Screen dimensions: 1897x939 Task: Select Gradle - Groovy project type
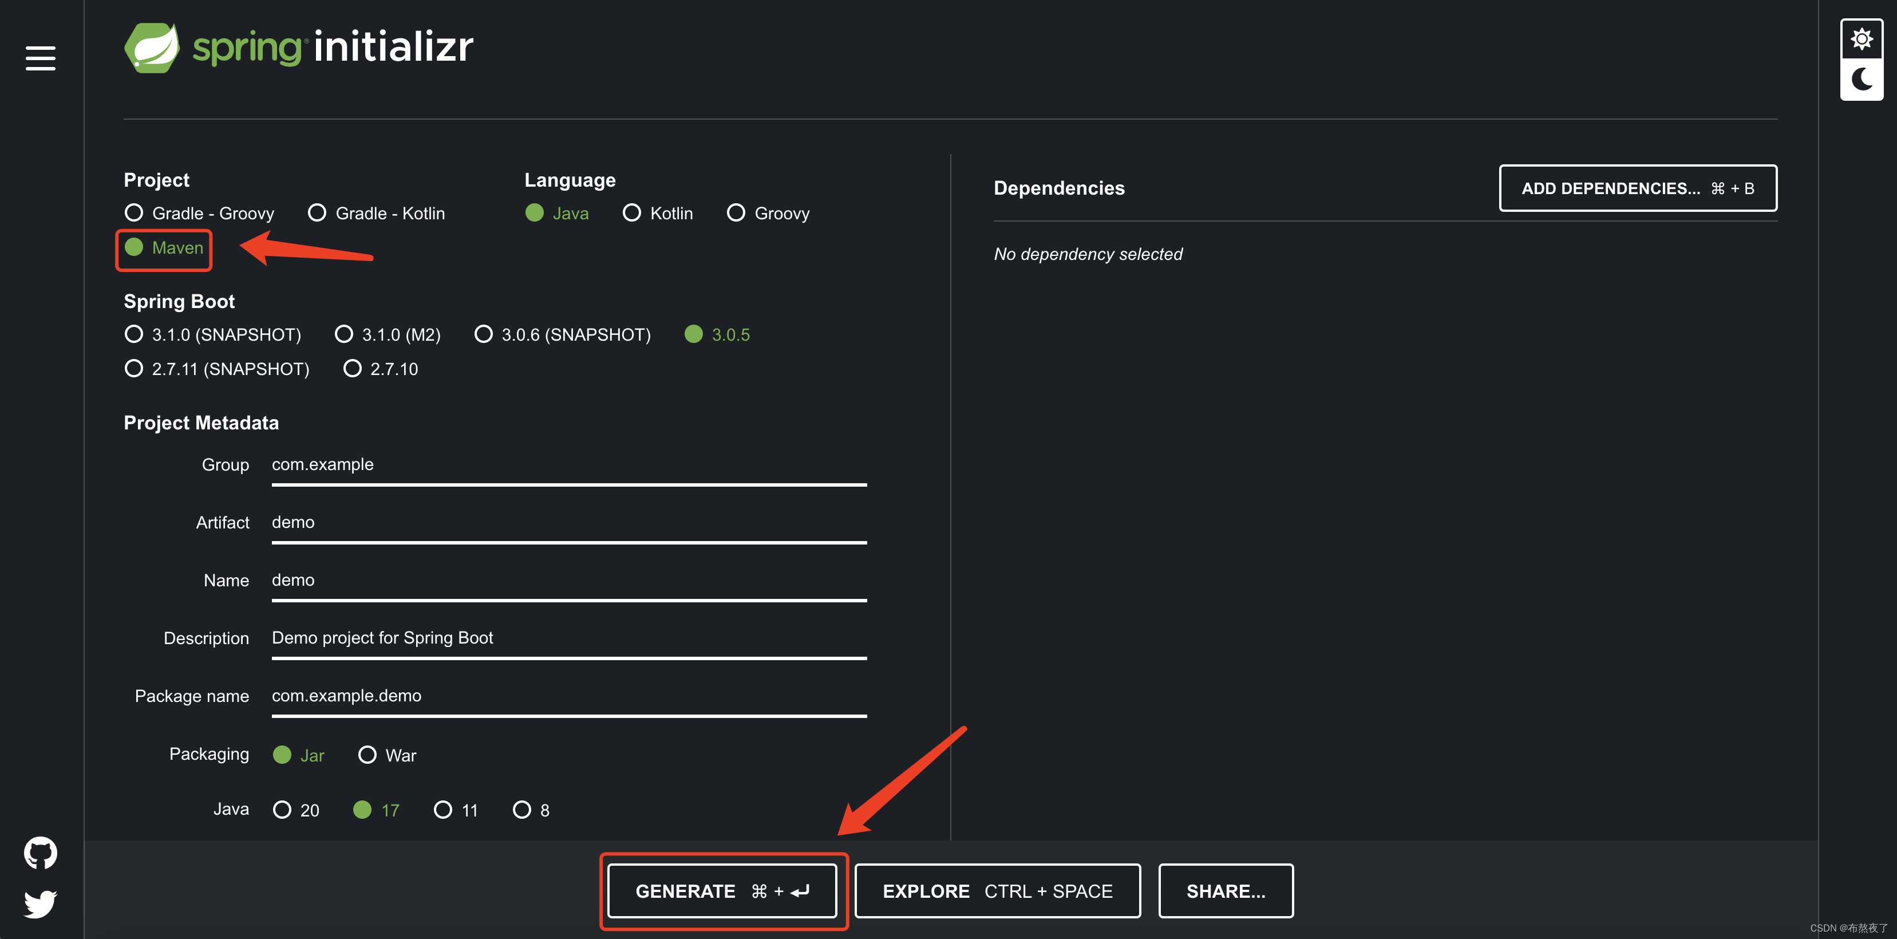(x=199, y=214)
